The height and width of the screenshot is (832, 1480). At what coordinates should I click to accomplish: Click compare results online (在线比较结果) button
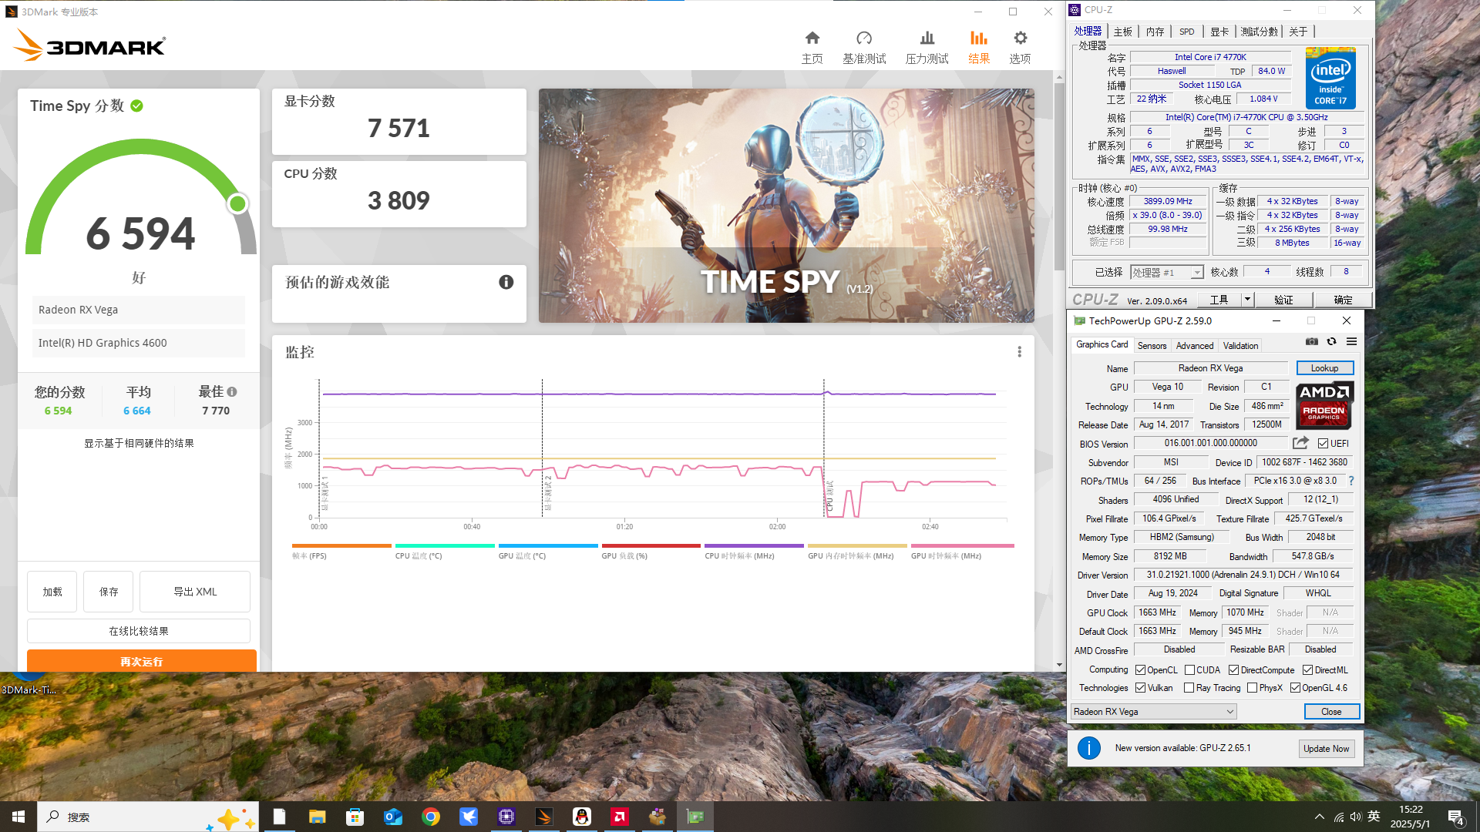[139, 631]
